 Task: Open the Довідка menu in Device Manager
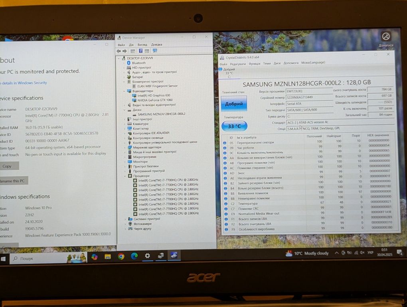click(x=156, y=44)
